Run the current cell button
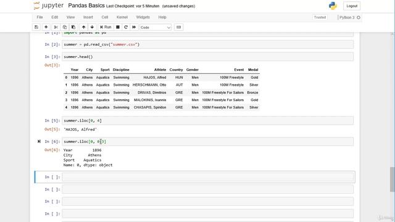 tap(106, 27)
